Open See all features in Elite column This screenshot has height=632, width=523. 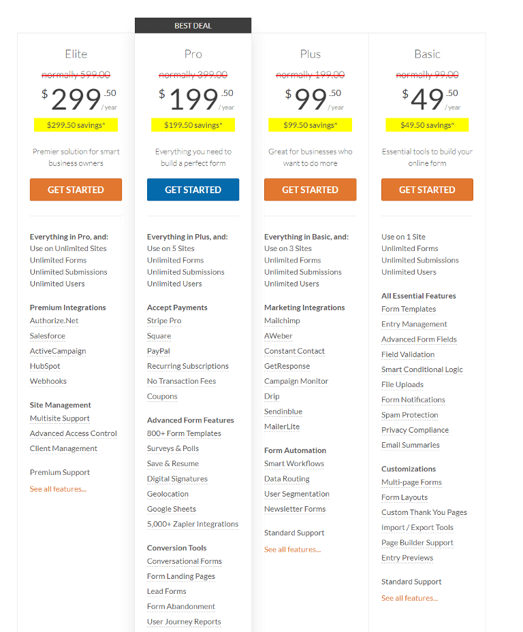58,489
